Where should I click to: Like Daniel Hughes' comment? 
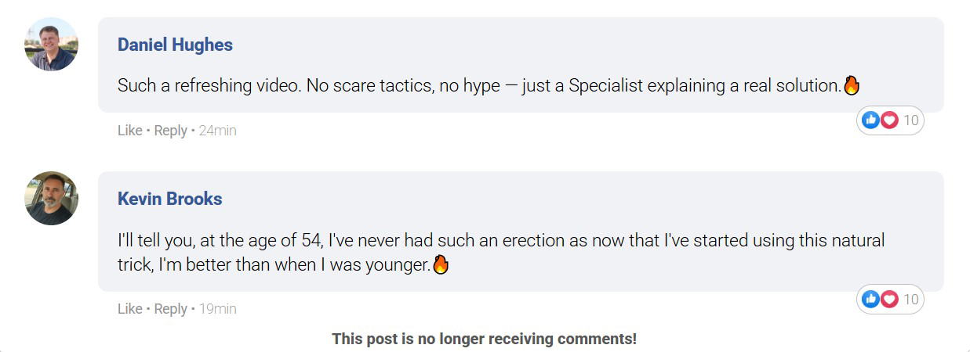[x=129, y=131]
